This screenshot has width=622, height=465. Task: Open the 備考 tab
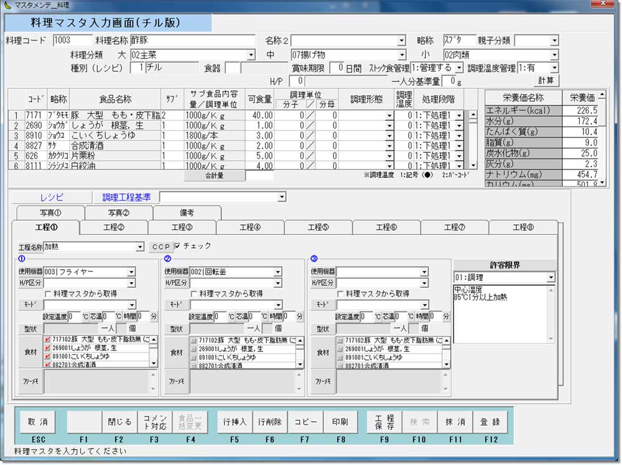[x=187, y=213]
